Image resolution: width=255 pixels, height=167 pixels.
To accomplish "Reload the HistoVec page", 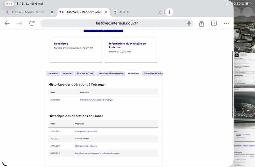I will (x=32, y=23).
